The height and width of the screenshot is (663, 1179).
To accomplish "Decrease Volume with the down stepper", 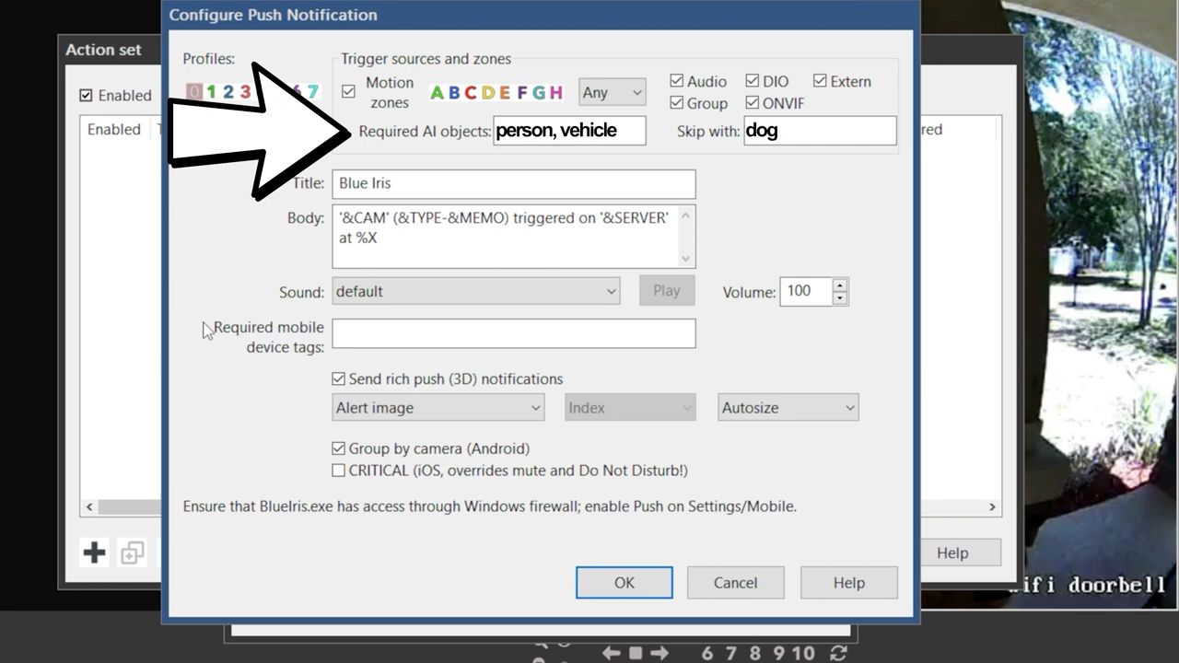I will pyautogui.click(x=839, y=298).
